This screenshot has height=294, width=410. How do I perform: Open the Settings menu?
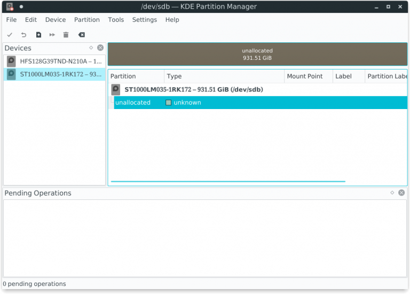coord(144,20)
